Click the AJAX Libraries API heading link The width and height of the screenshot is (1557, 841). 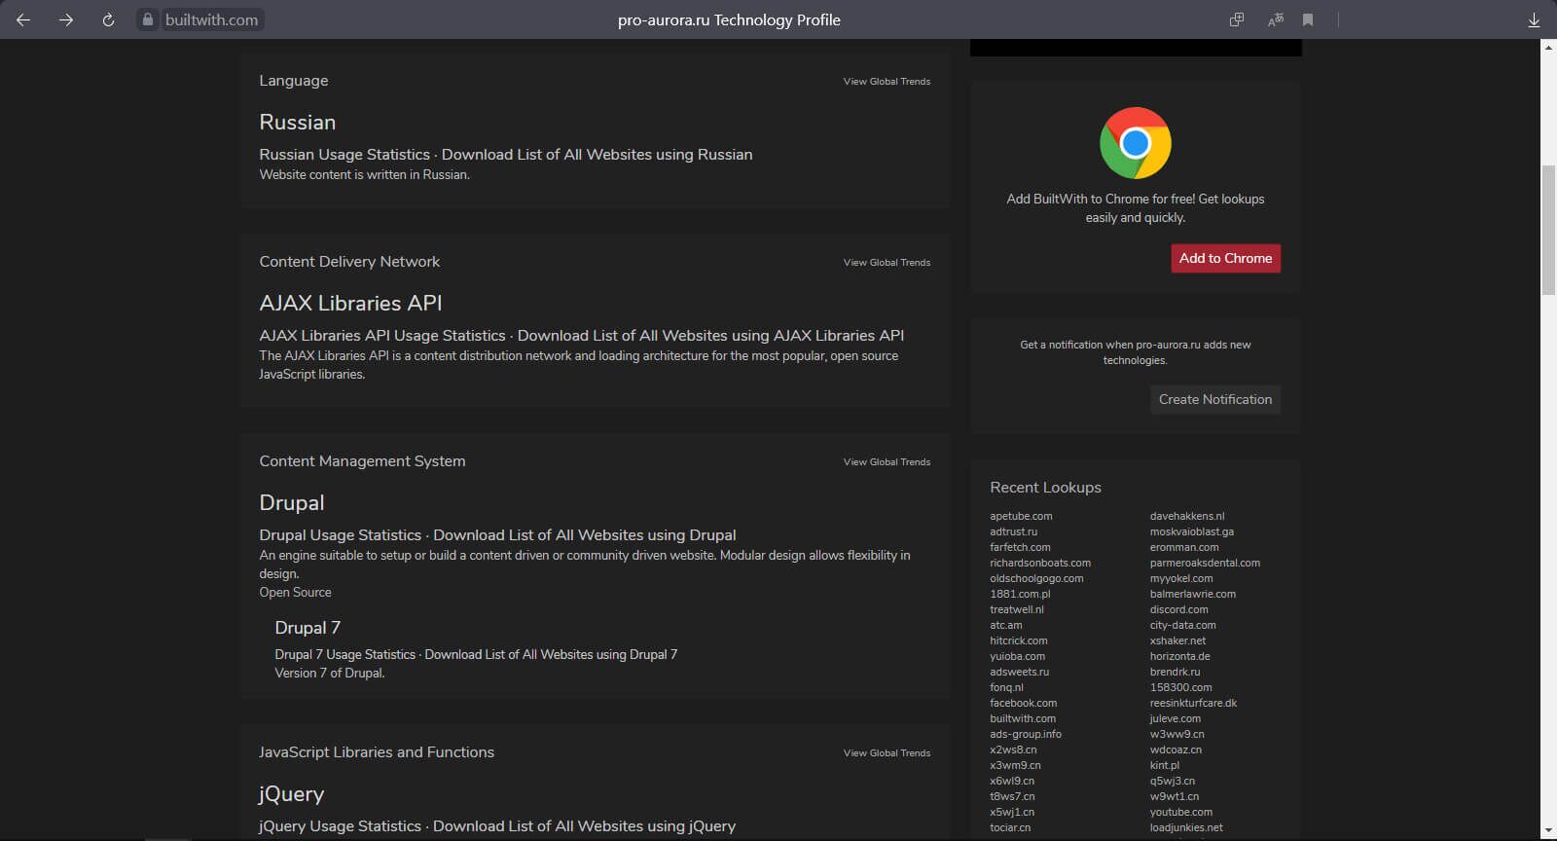[350, 304]
